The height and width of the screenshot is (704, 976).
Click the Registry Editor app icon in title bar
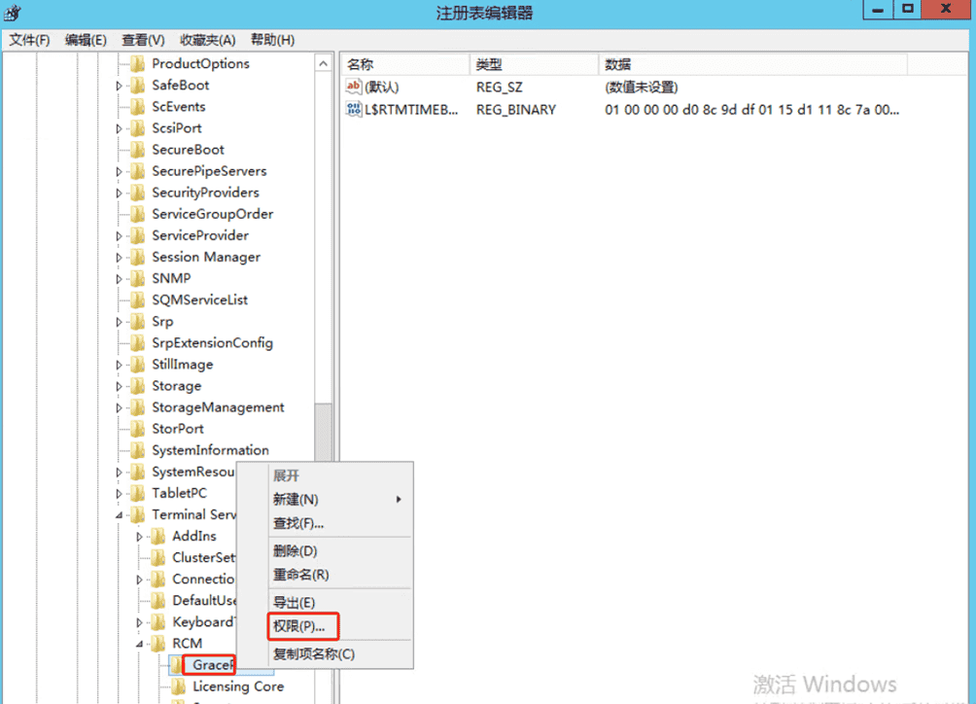coord(13,12)
